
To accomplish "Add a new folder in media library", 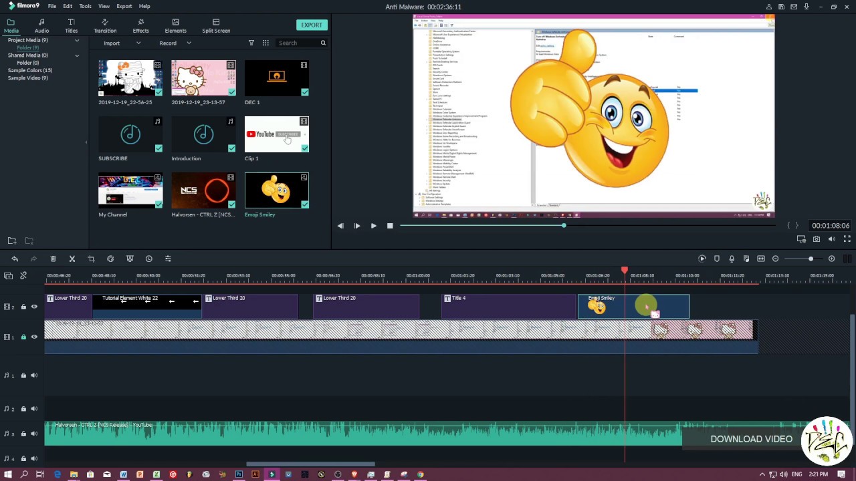I will [12, 240].
